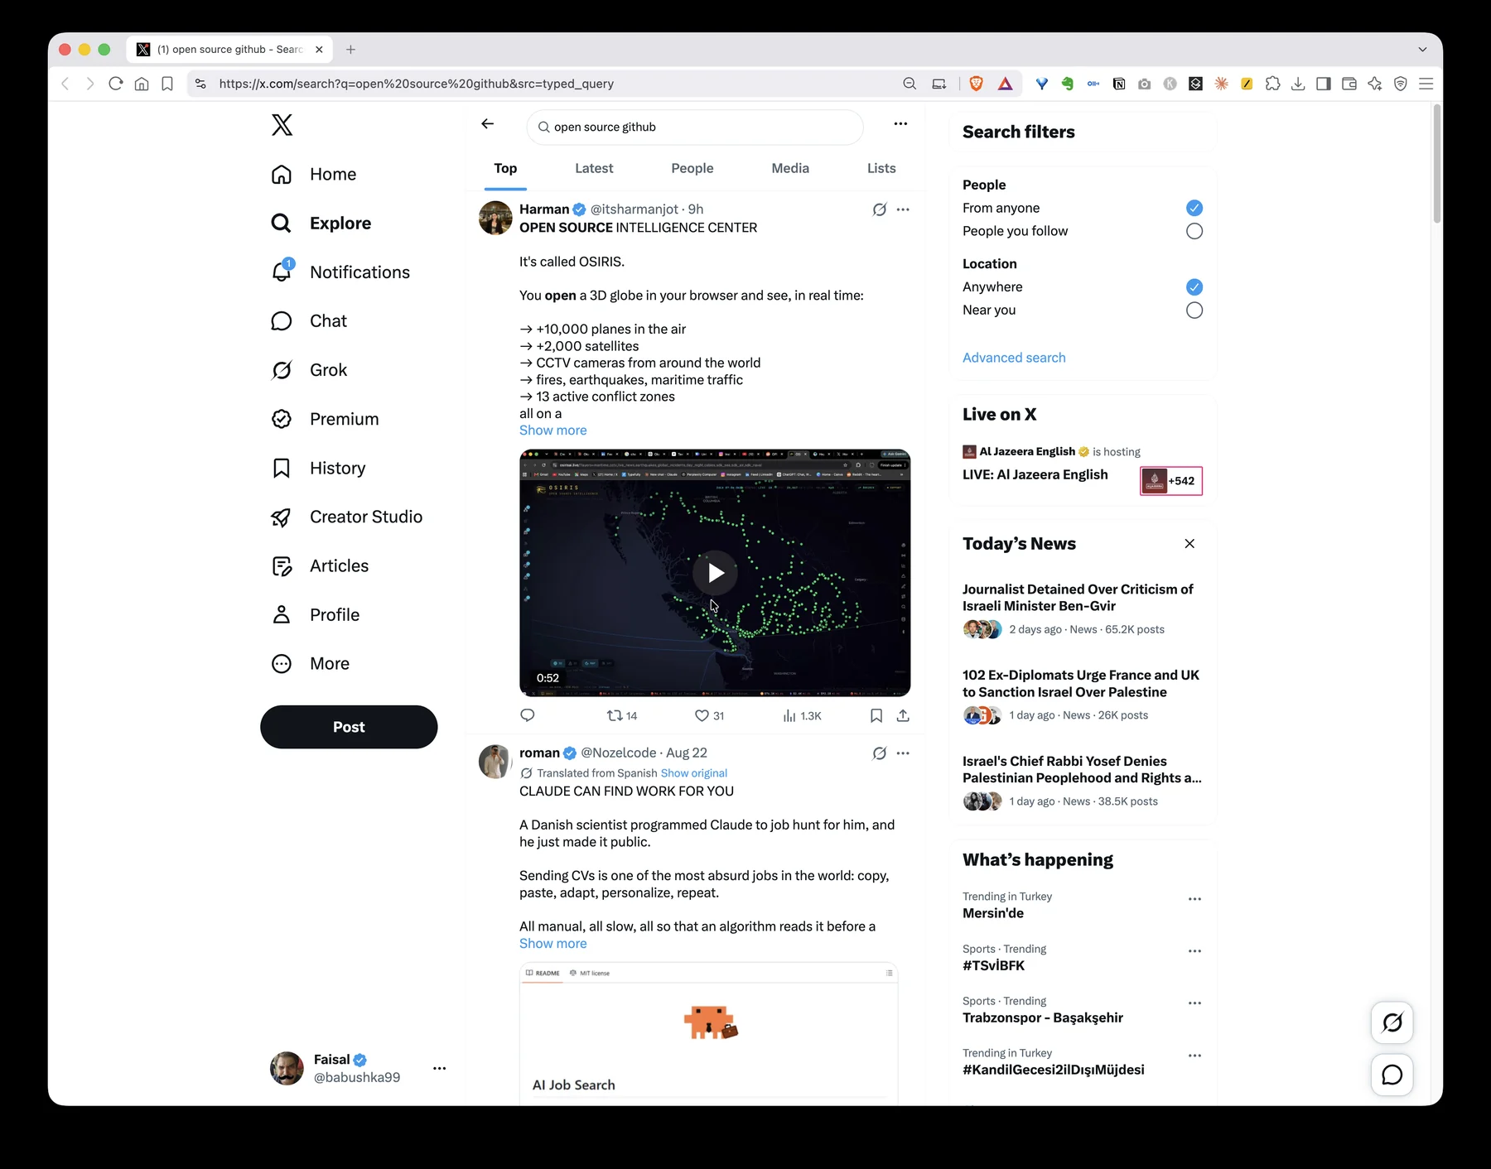Open options for #KandilGecesi2ilDışıMüjdesi trend
Screen dimensions: 1491x1169
coord(1194,1056)
